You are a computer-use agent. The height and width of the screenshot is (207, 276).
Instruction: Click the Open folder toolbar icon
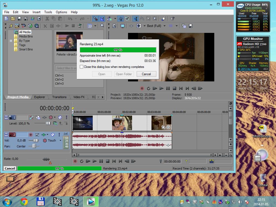click(x=13, y=19)
